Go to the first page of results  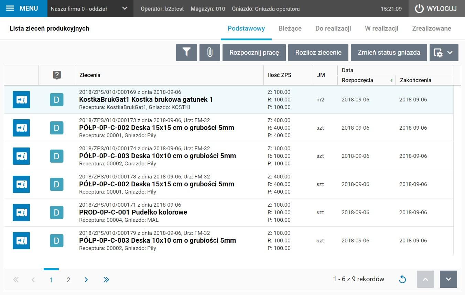tap(16, 280)
